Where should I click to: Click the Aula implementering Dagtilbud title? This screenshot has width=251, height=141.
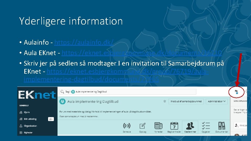coord(93,102)
